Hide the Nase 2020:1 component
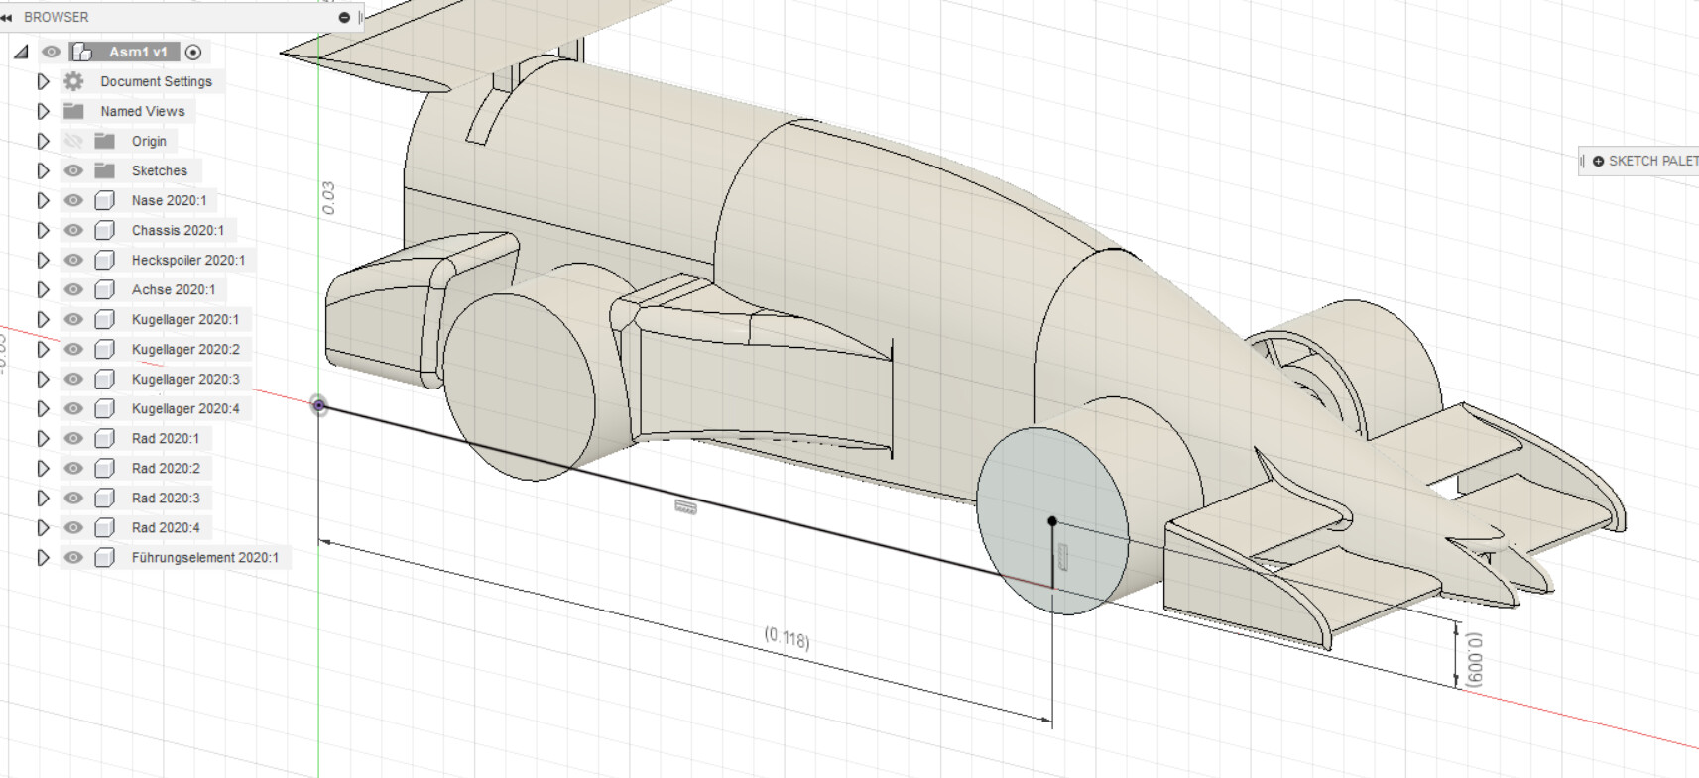The height and width of the screenshot is (778, 1699). click(73, 200)
